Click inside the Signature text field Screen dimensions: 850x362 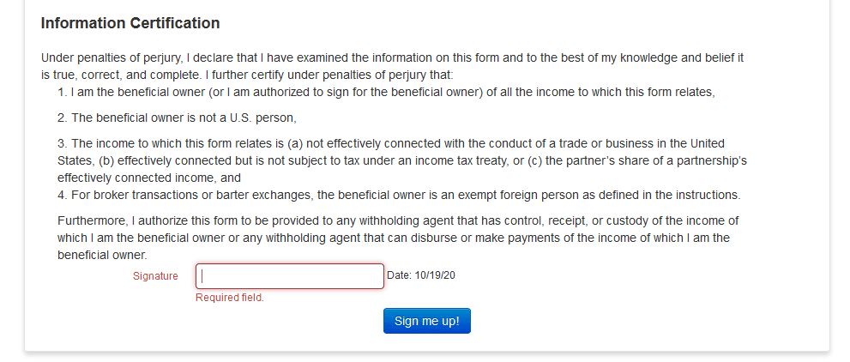pos(289,276)
